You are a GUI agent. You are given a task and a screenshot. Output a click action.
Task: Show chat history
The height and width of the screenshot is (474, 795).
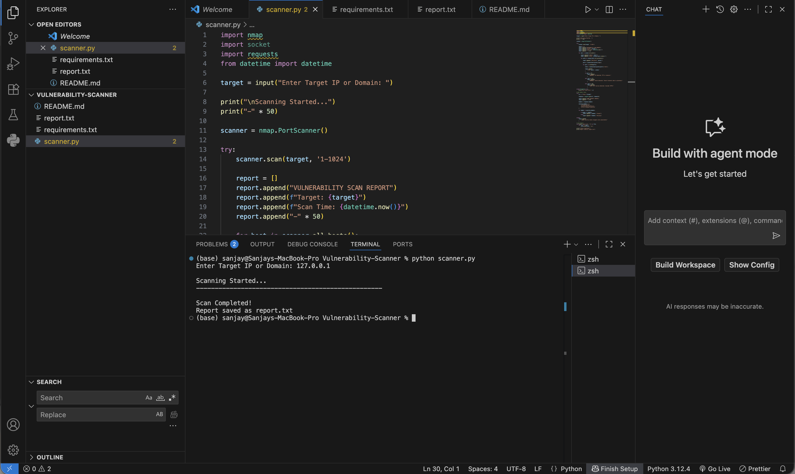720,9
